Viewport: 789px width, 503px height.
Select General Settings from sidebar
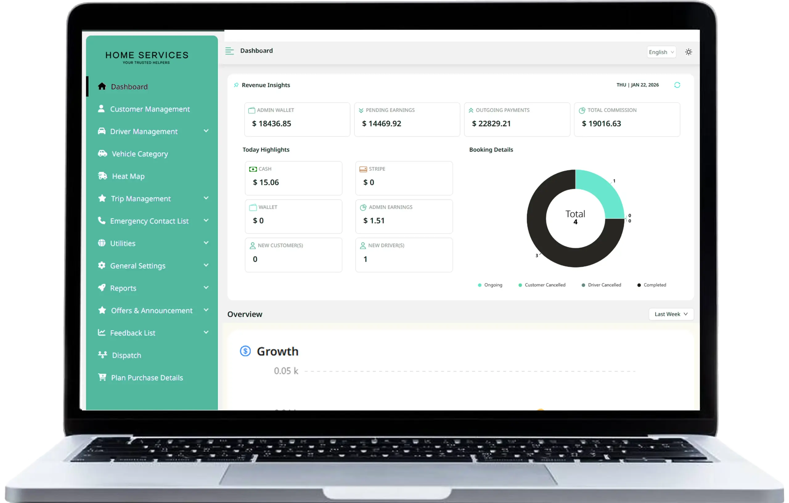point(138,265)
